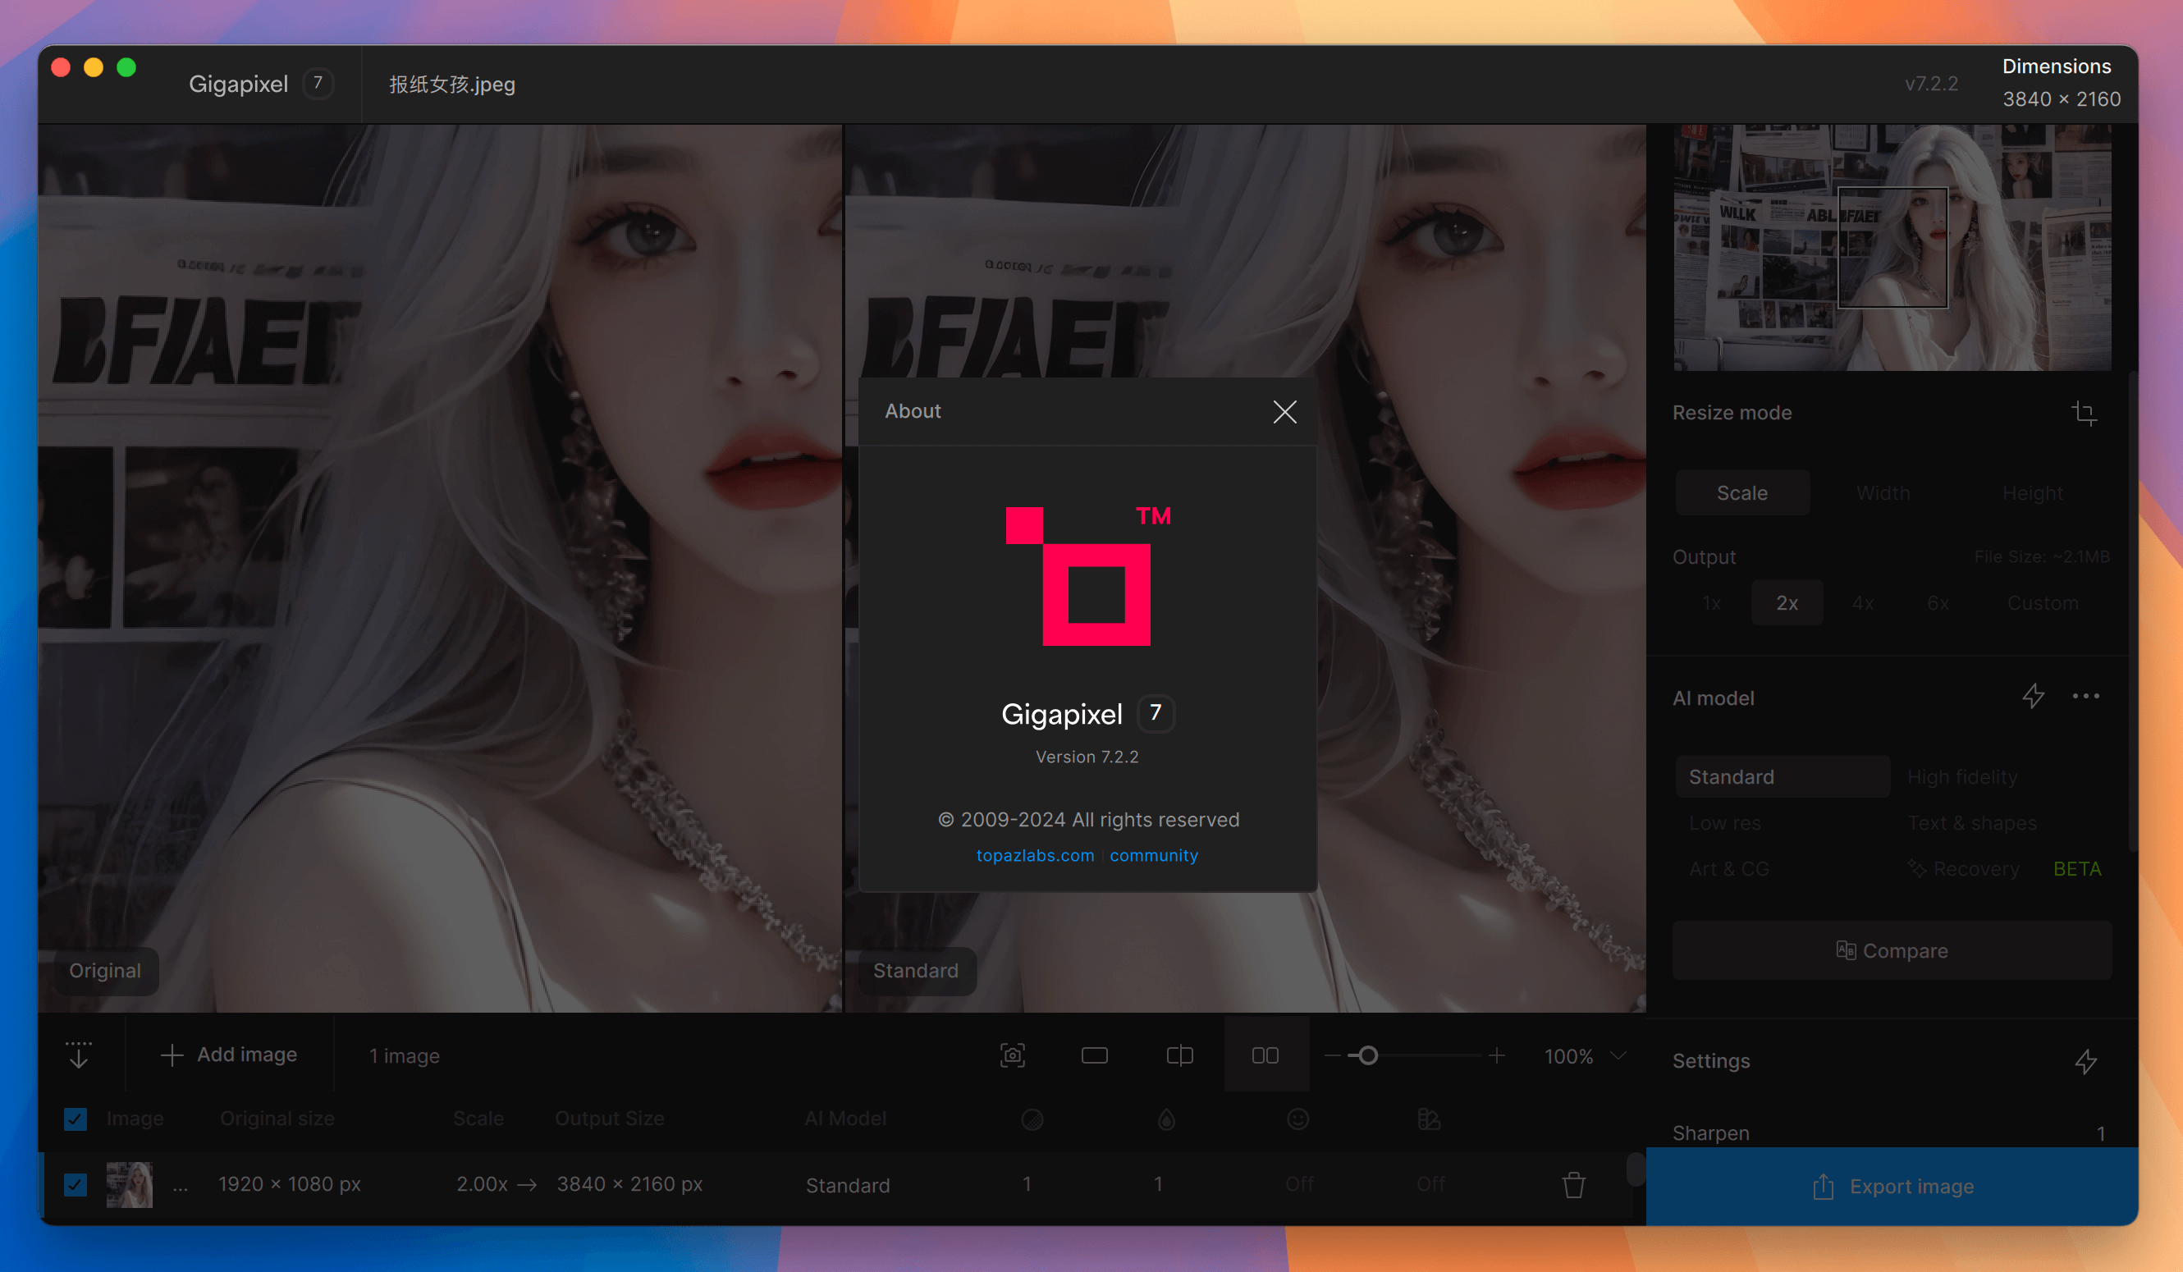This screenshot has width=2183, height=1272.
Task: Choose 1x output scale
Action: 1712,603
